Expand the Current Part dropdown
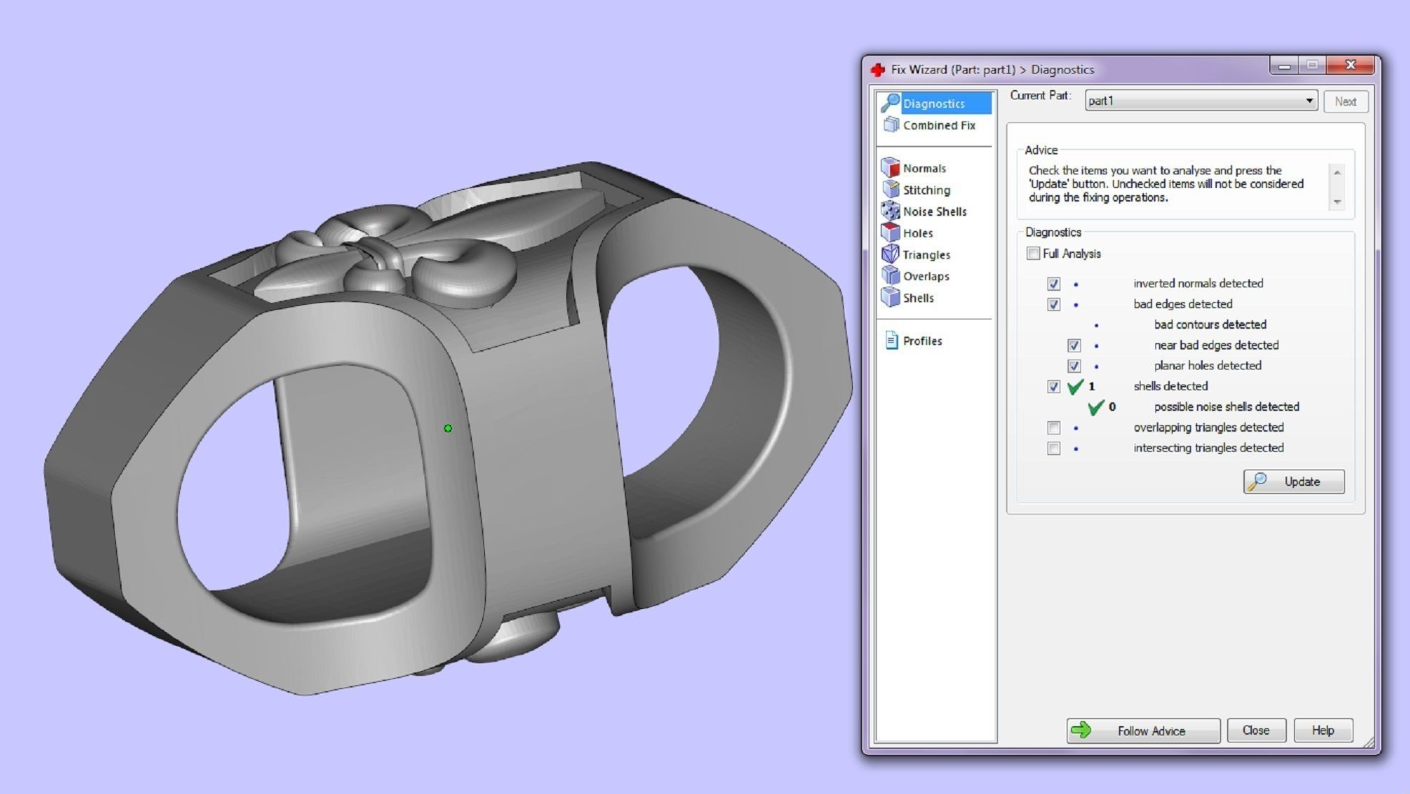This screenshot has width=1410, height=794. pyautogui.click(x=1308, y=101)
